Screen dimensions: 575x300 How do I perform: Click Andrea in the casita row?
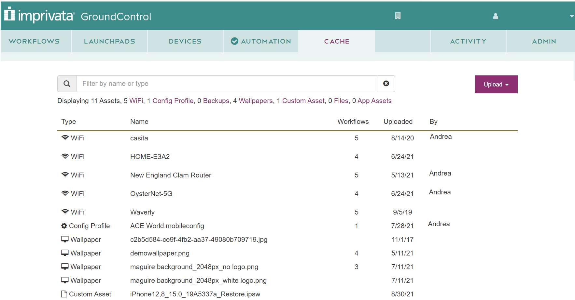441,137
